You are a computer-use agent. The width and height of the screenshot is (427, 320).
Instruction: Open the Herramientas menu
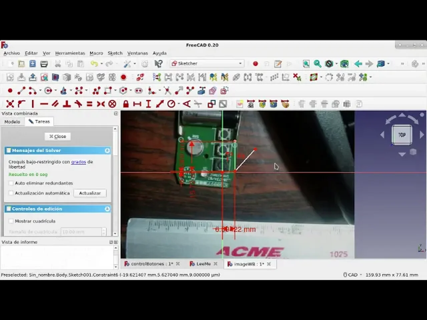(70, 53)
